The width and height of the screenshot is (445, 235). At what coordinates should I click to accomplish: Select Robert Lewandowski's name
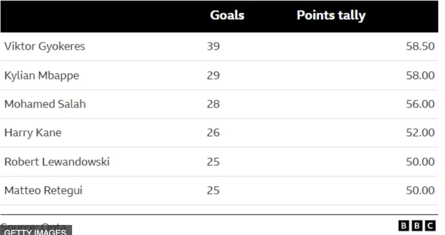[x=57, y=162]
